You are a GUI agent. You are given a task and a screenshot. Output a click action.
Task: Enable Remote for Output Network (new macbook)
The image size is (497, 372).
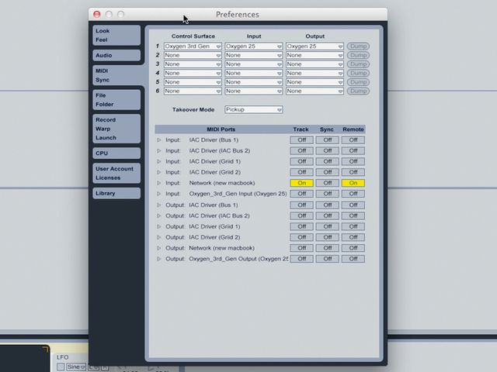pyautogui.click(x=353, y=248)
